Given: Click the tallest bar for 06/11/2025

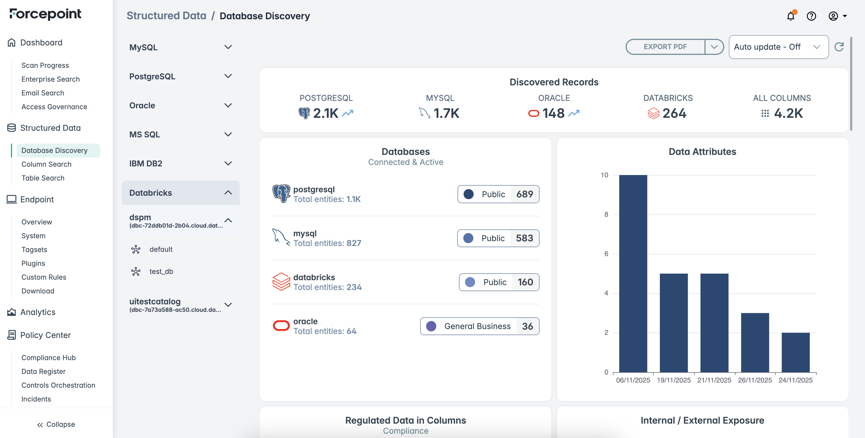Looking at the screenshot, I should pos(632,273).
